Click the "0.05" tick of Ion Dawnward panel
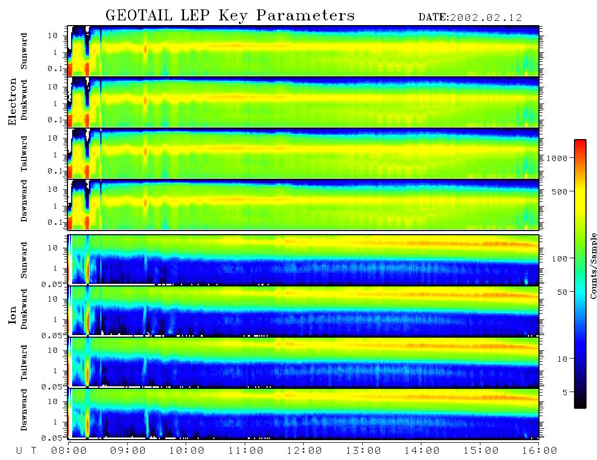This screenshot has height=460, width=597. click(51, 438)
